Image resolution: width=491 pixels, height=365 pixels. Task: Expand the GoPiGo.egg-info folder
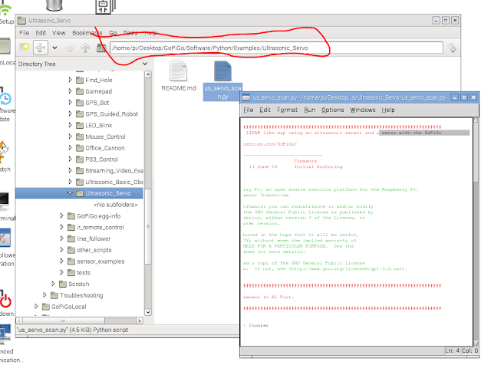(x=61, y=215)
